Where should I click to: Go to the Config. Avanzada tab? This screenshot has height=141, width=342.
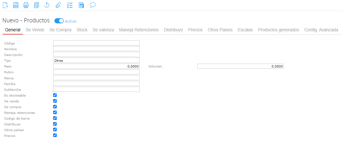click(x=321, y=30)
